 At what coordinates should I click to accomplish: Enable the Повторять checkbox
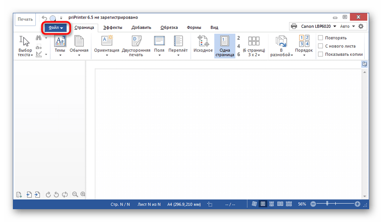coord(321,38)
